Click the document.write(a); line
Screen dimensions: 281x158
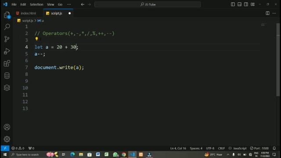pos(59,68)
